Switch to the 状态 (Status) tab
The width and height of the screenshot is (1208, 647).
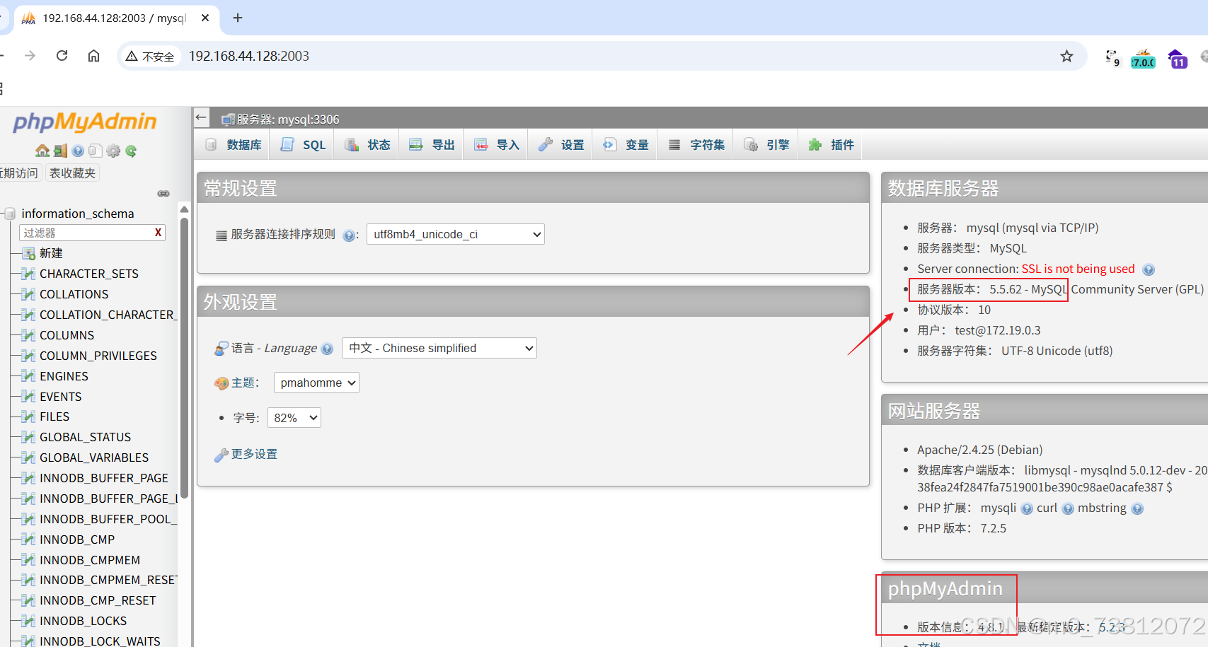pyautogui.click(x=368, y=145)
